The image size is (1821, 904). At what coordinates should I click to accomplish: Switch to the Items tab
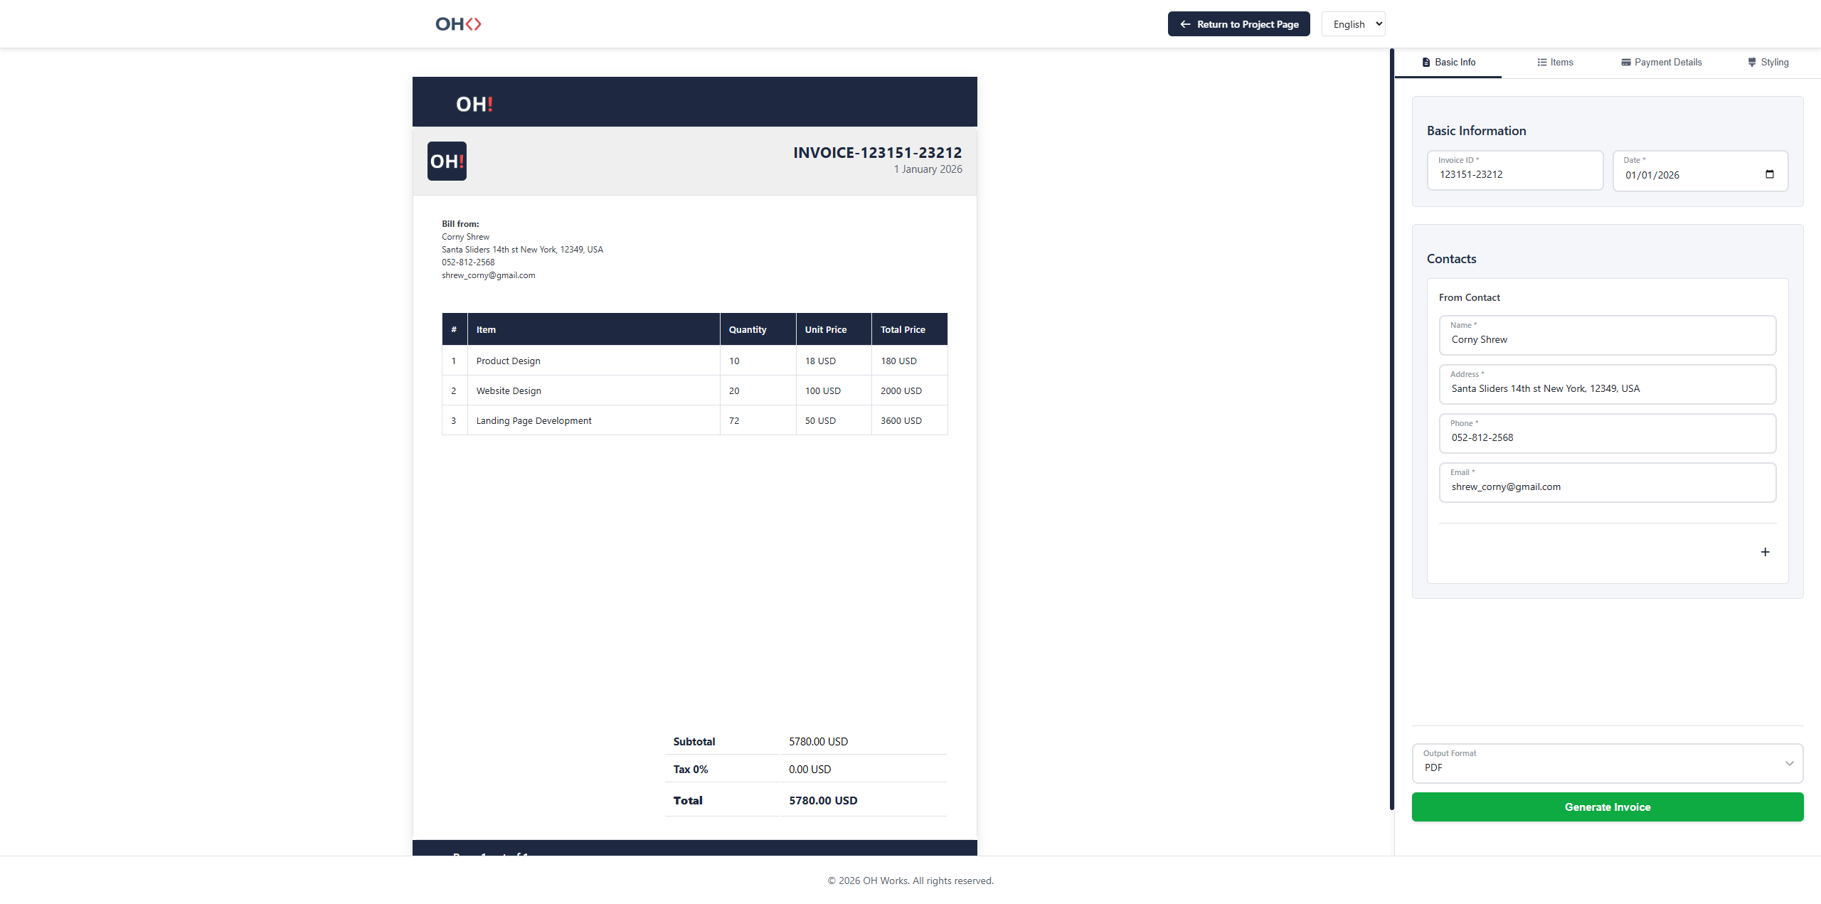click(1555, 63)
